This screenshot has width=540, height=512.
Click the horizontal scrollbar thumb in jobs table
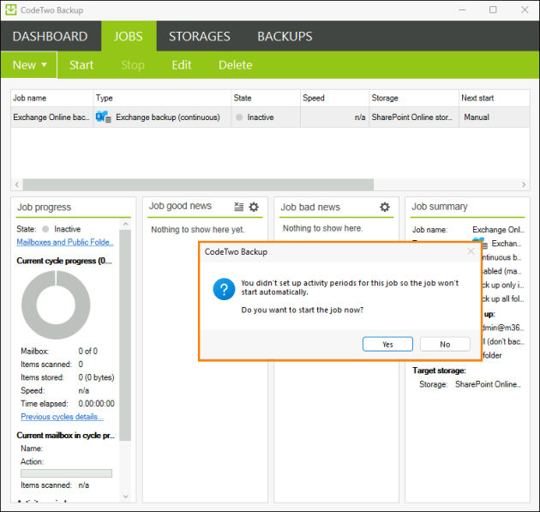coord(198,184)
